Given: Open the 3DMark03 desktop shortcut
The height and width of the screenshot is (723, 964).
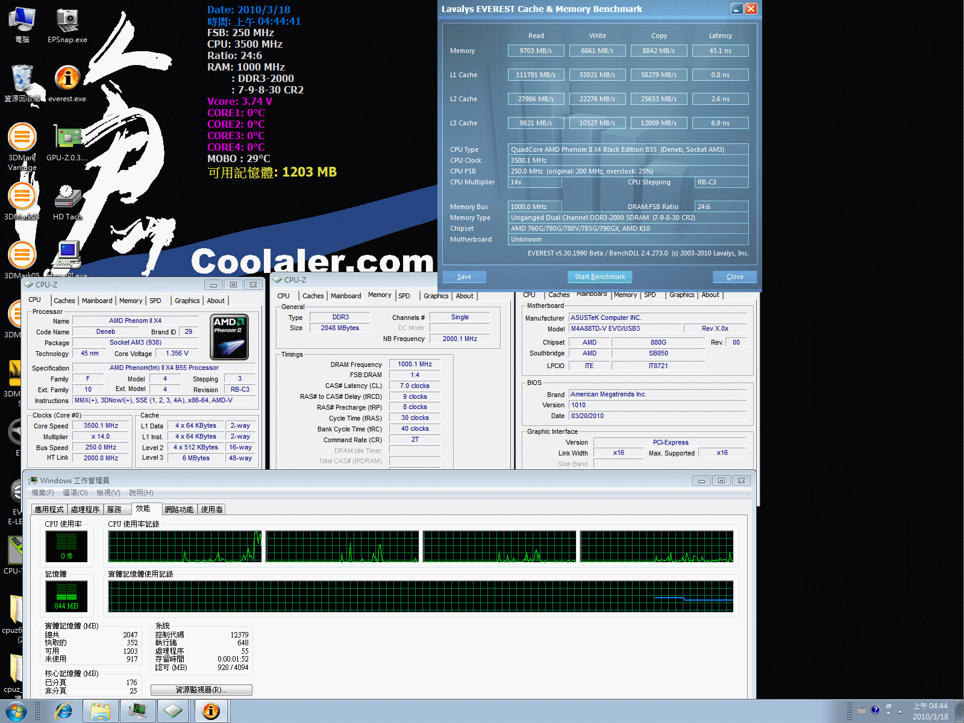Looking at the screenshot, I should pyautogui.click(x=22, y=202).
